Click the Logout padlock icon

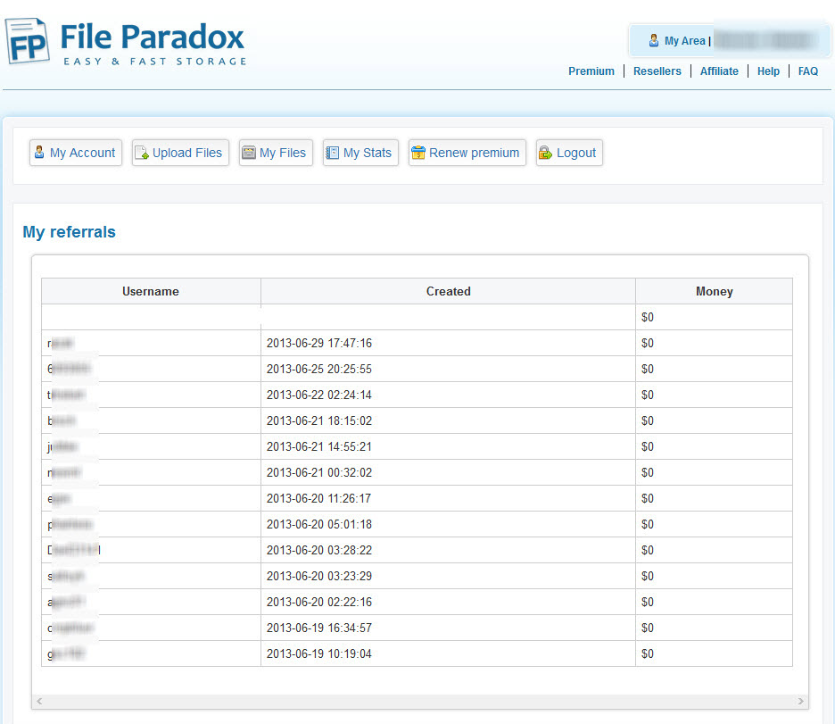546,153
